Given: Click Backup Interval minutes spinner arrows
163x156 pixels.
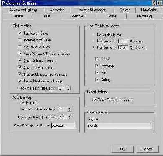Looking at the screenshot, I should pos(69,117).
